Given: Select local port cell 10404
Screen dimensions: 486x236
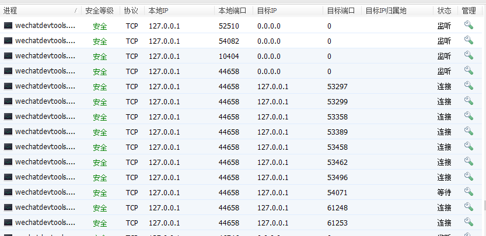Looking at the screenshot, I should (x=229, y=57).
